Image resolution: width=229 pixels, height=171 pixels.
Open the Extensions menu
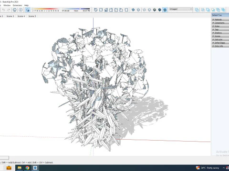(x=18, y=5)
